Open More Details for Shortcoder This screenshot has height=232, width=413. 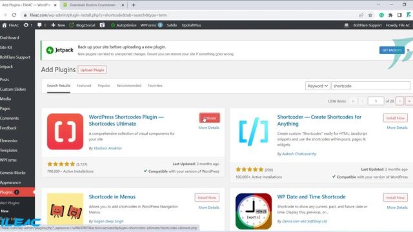(x=397, y=128)
